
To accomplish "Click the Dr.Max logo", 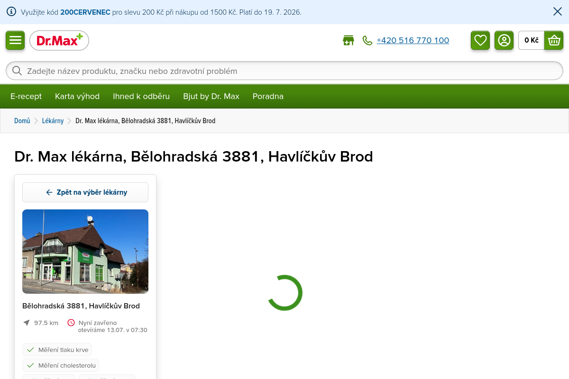I will [x=59, y=40].
